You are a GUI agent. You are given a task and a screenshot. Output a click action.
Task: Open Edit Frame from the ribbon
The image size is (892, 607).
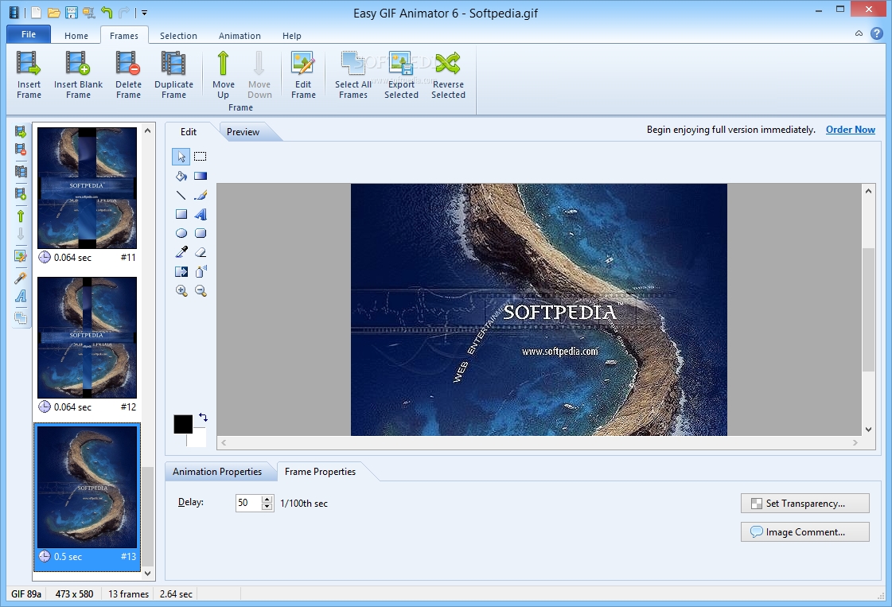pyautogui.click(x=303, y=75)
